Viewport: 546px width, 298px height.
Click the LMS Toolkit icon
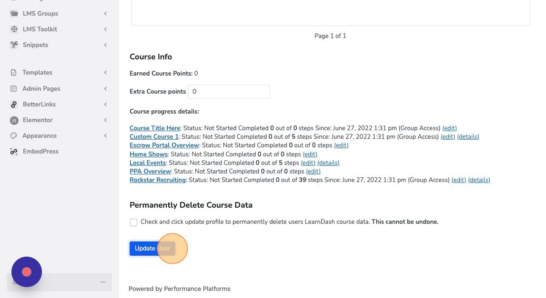pos(14,29)
